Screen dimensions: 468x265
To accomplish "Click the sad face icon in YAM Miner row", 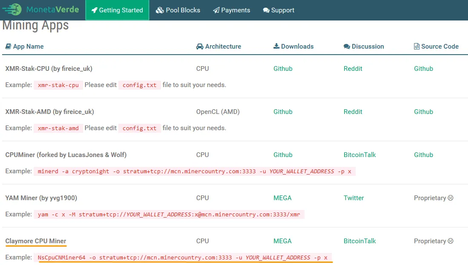I will (x=451, y=198).
